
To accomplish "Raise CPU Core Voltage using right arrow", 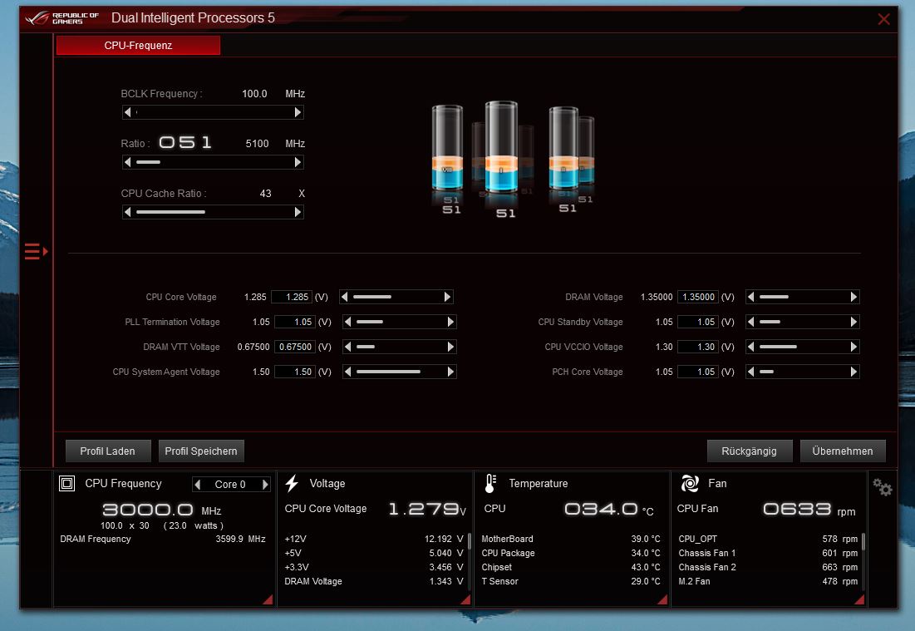I will tap(448, 297).
